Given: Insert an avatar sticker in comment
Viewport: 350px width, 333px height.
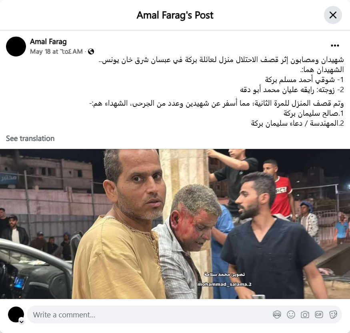Looking at the screenshot, I should click(277, 315).
